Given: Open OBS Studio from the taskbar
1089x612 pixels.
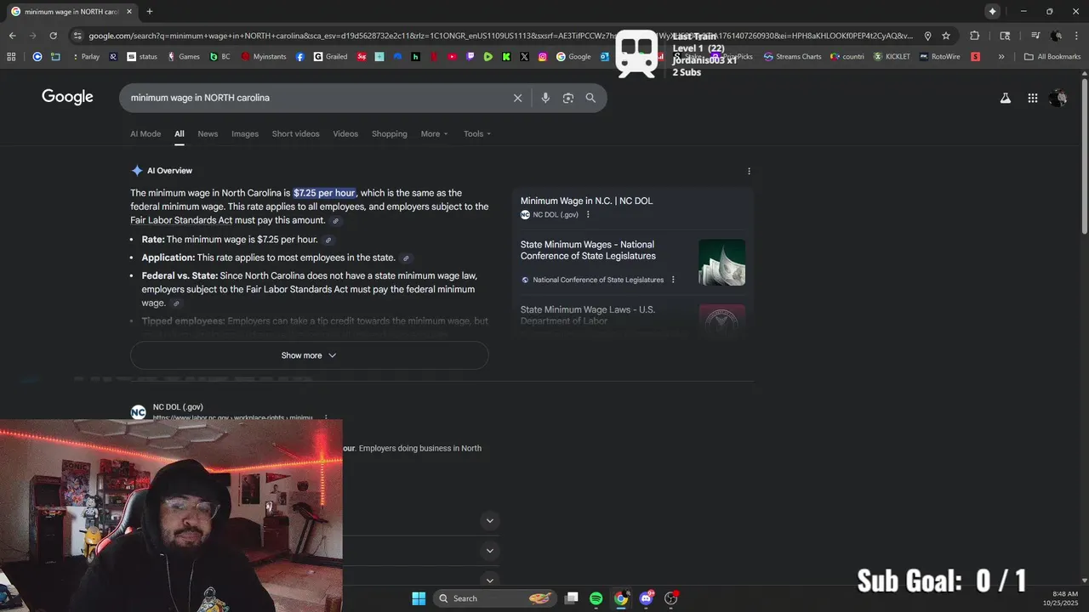Looking at the screenshot, I should pyautogui.click(x=671, y=598).
